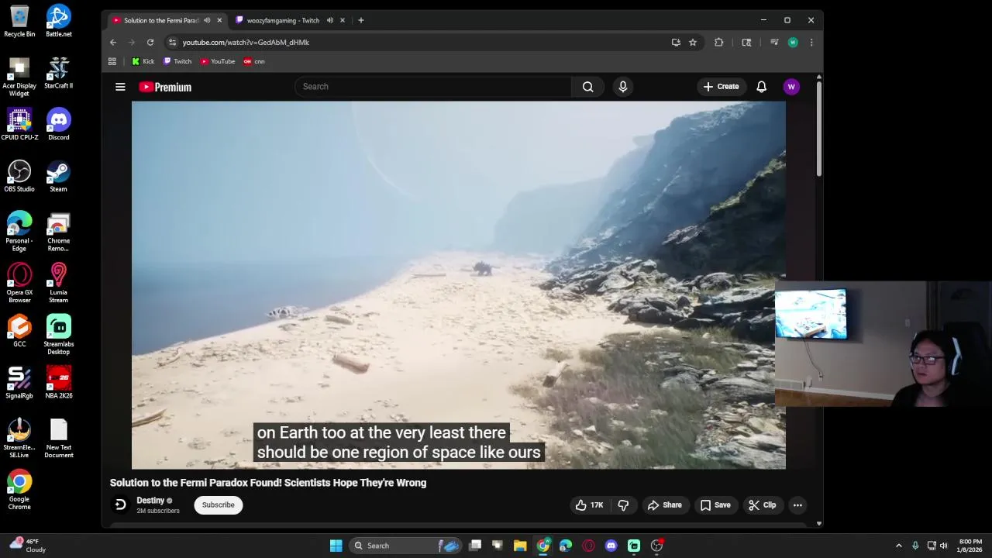This screenshot has height=558, width=992.
Task: Click the taskbar Search box
Action: (407, 546)
